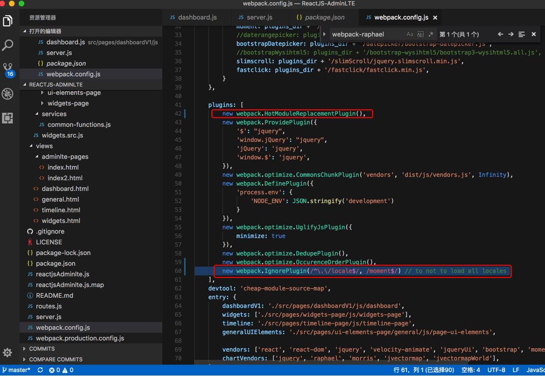Switch to the package.json tab
Image resolution: width=545 pixels, height=376 pixels.
click(321, 17)
